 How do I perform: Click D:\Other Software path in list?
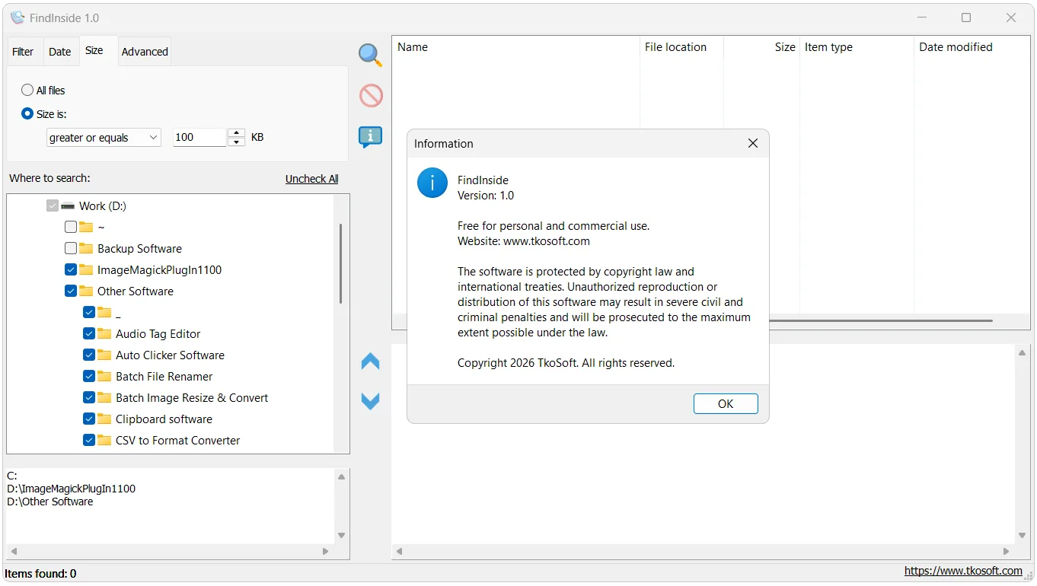click(50, 502)
